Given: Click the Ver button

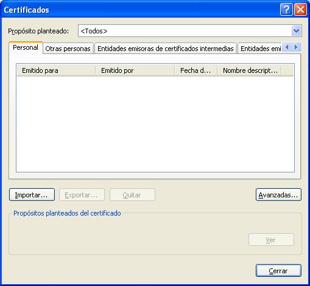Looking at the screenshot, I should [x=271, y=240].
